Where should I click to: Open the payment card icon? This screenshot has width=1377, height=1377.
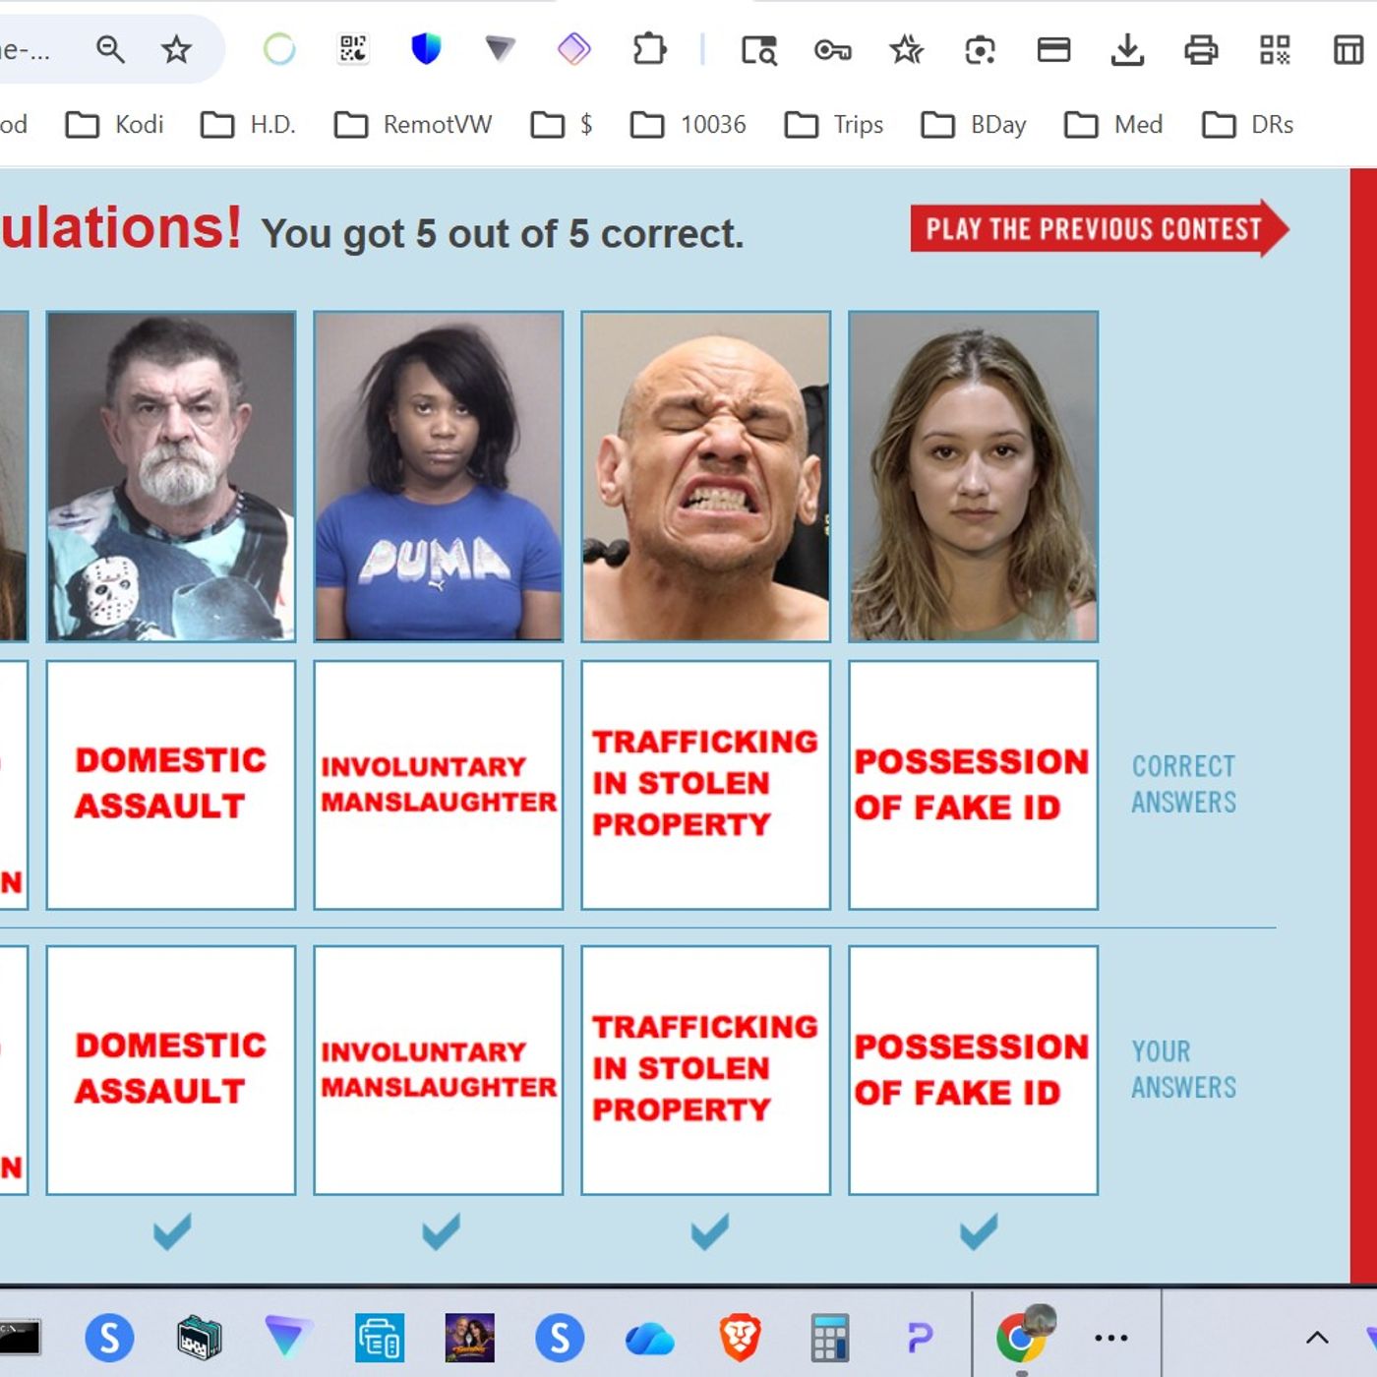[1053, 49]
